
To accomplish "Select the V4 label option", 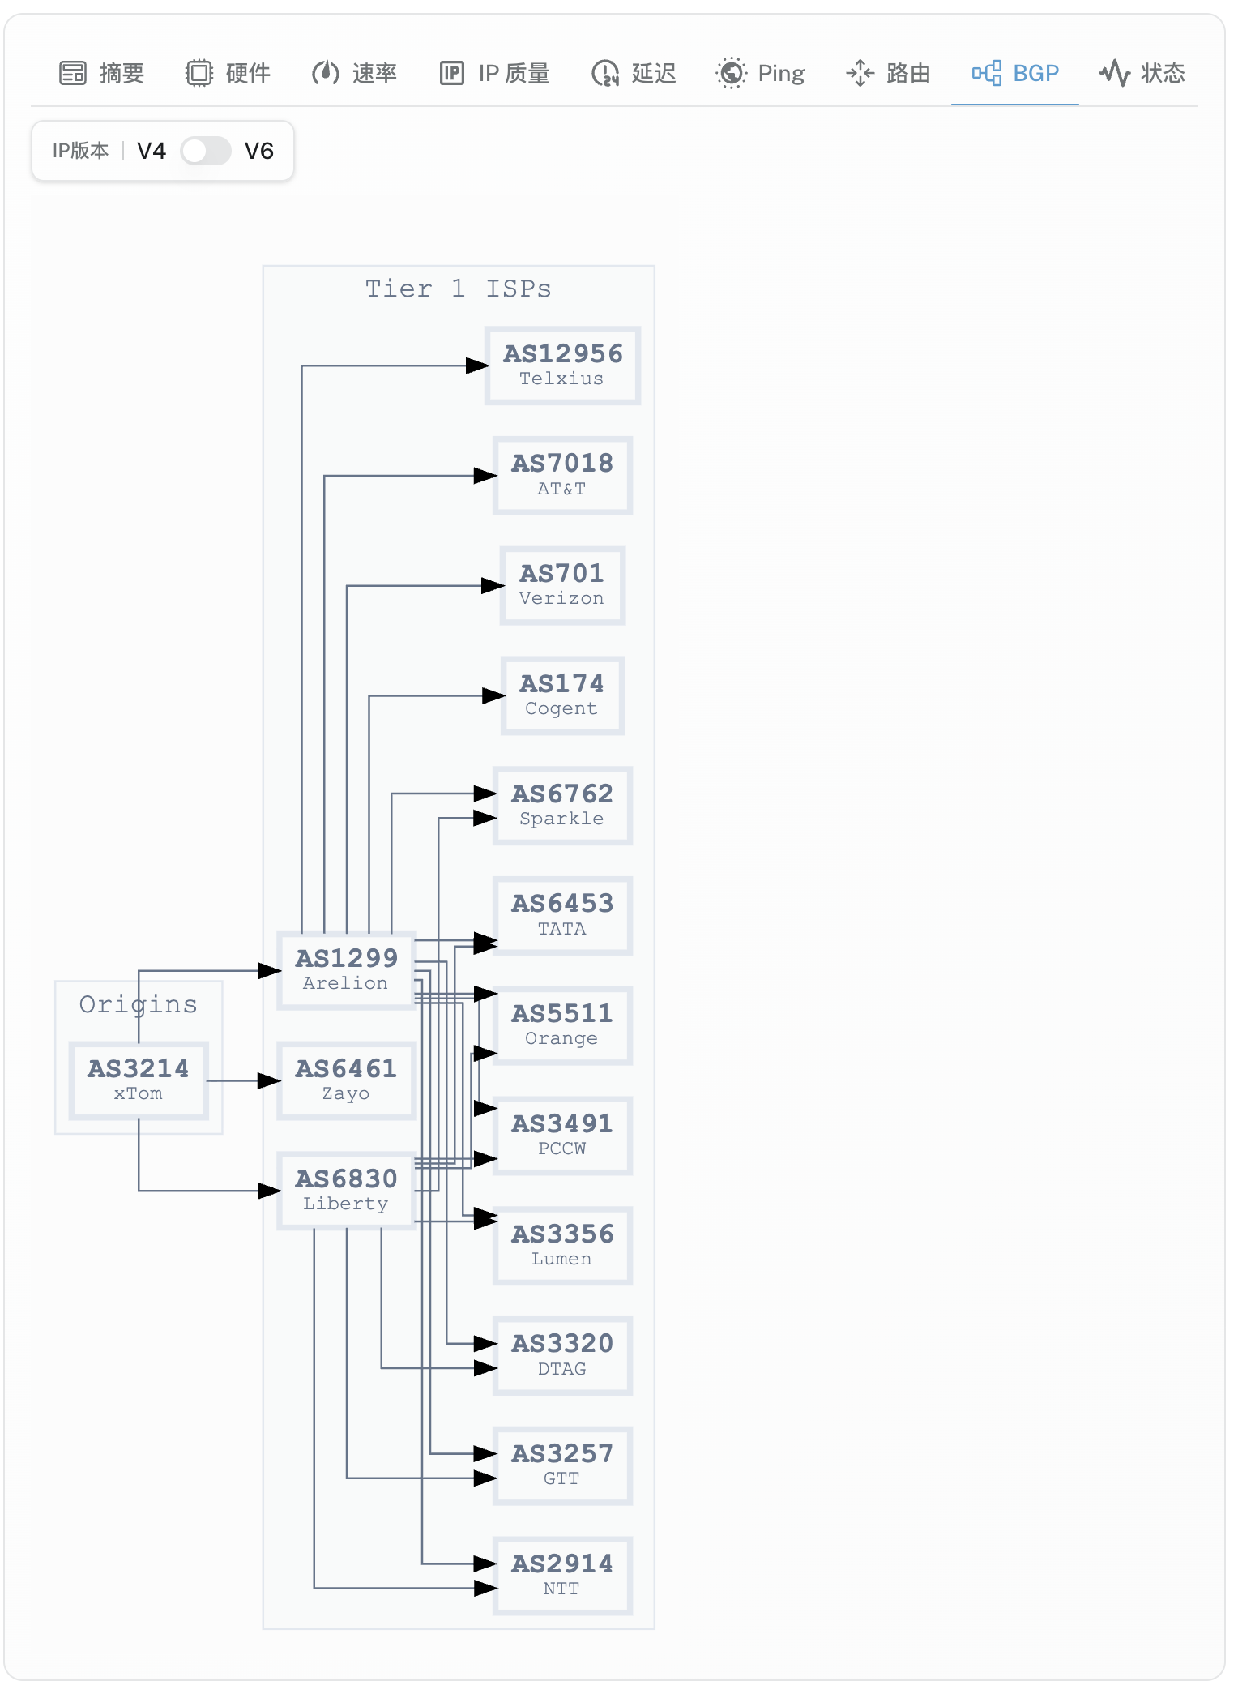I will [152, 151].
